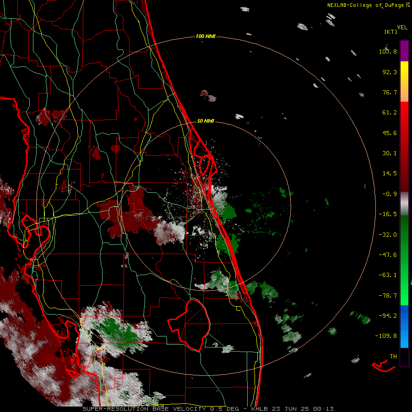Click the -47.6 scale value

coord(388,255)
